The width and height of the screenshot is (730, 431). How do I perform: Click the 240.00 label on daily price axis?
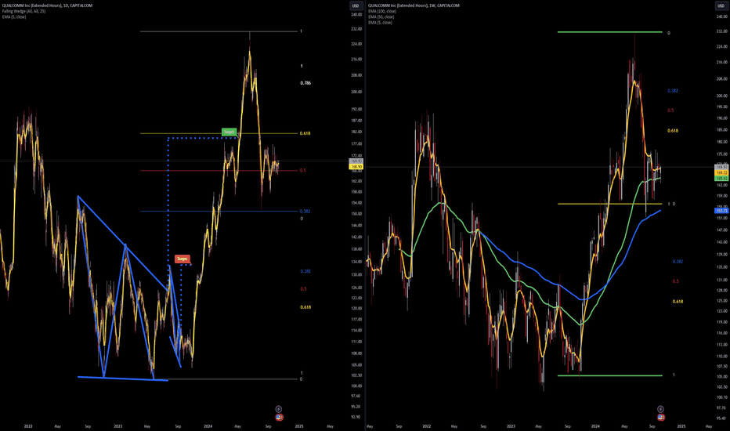coord(356,14)
